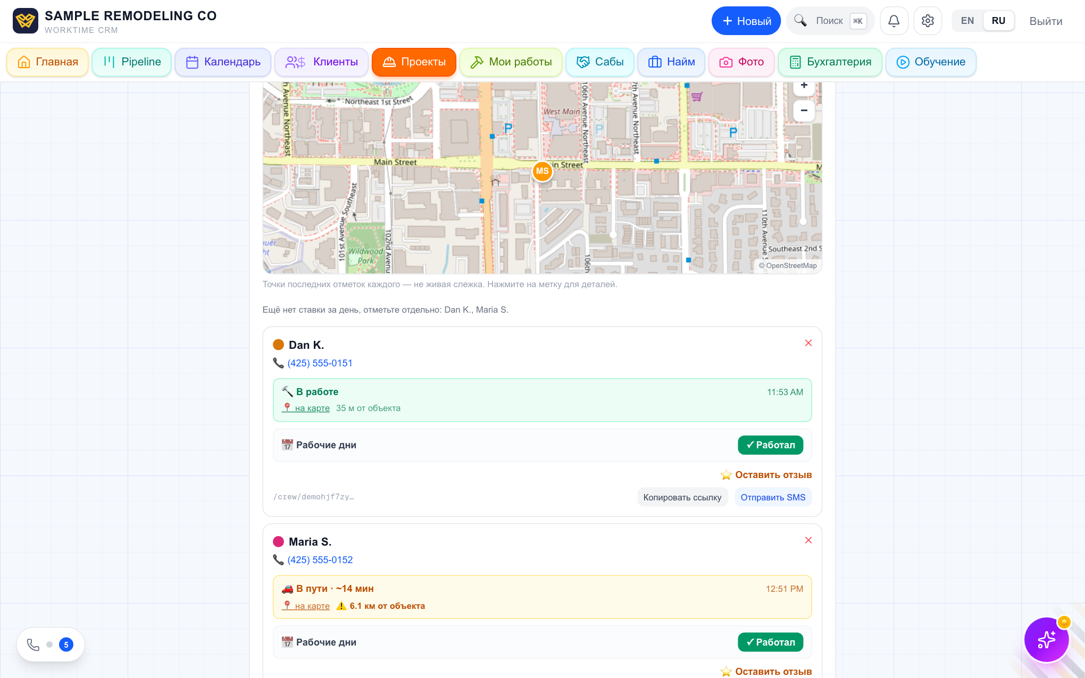Click Оставить отзыв for Maria S.
Image resolution: width=1085 pixels, height=678 pixels.
[766, 672]
